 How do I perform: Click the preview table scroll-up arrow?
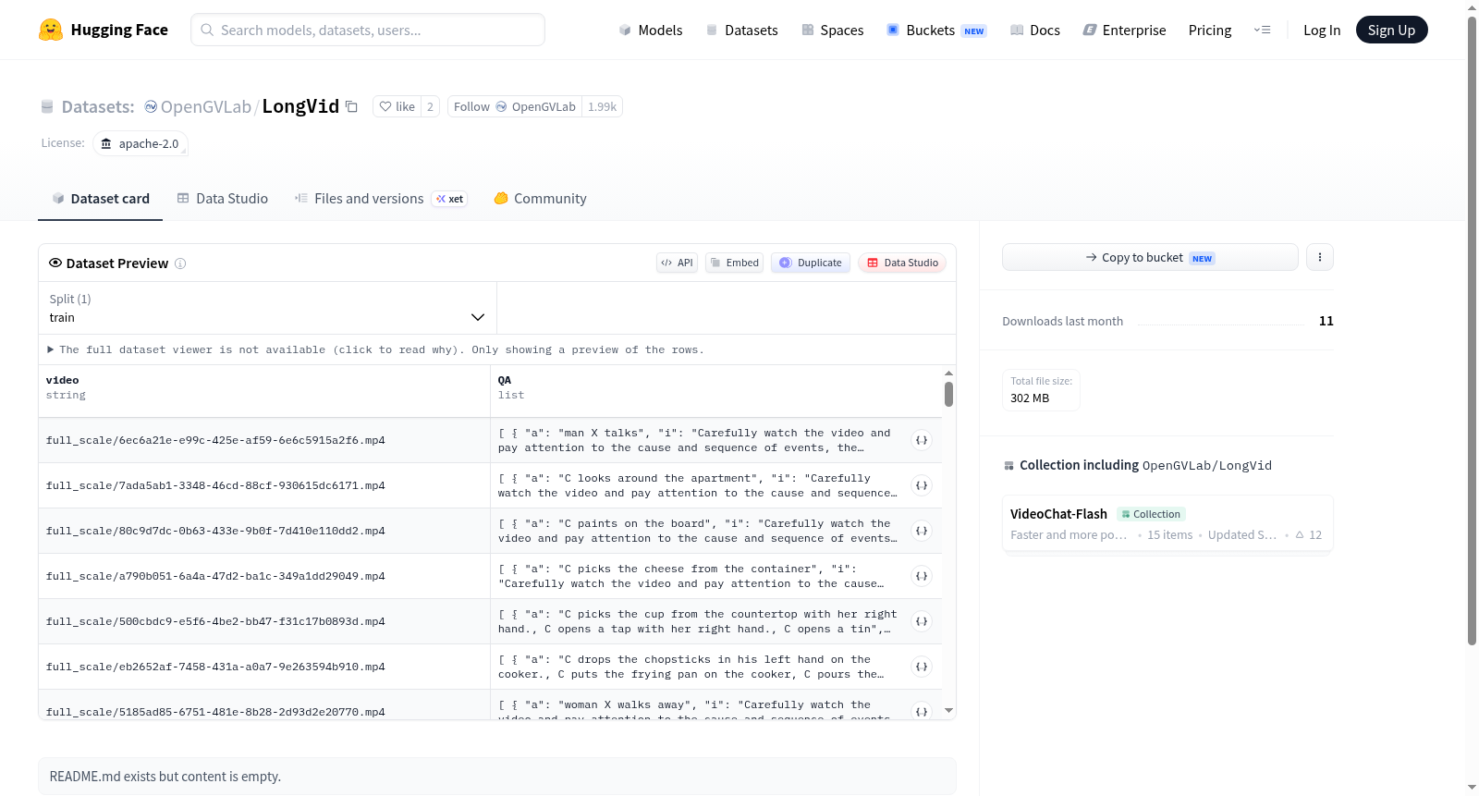tap(948, 374)
